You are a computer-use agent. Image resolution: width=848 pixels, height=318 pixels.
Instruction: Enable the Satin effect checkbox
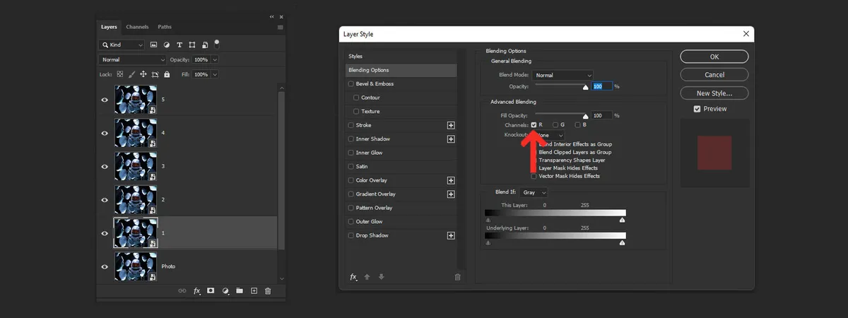pos(351,167)
